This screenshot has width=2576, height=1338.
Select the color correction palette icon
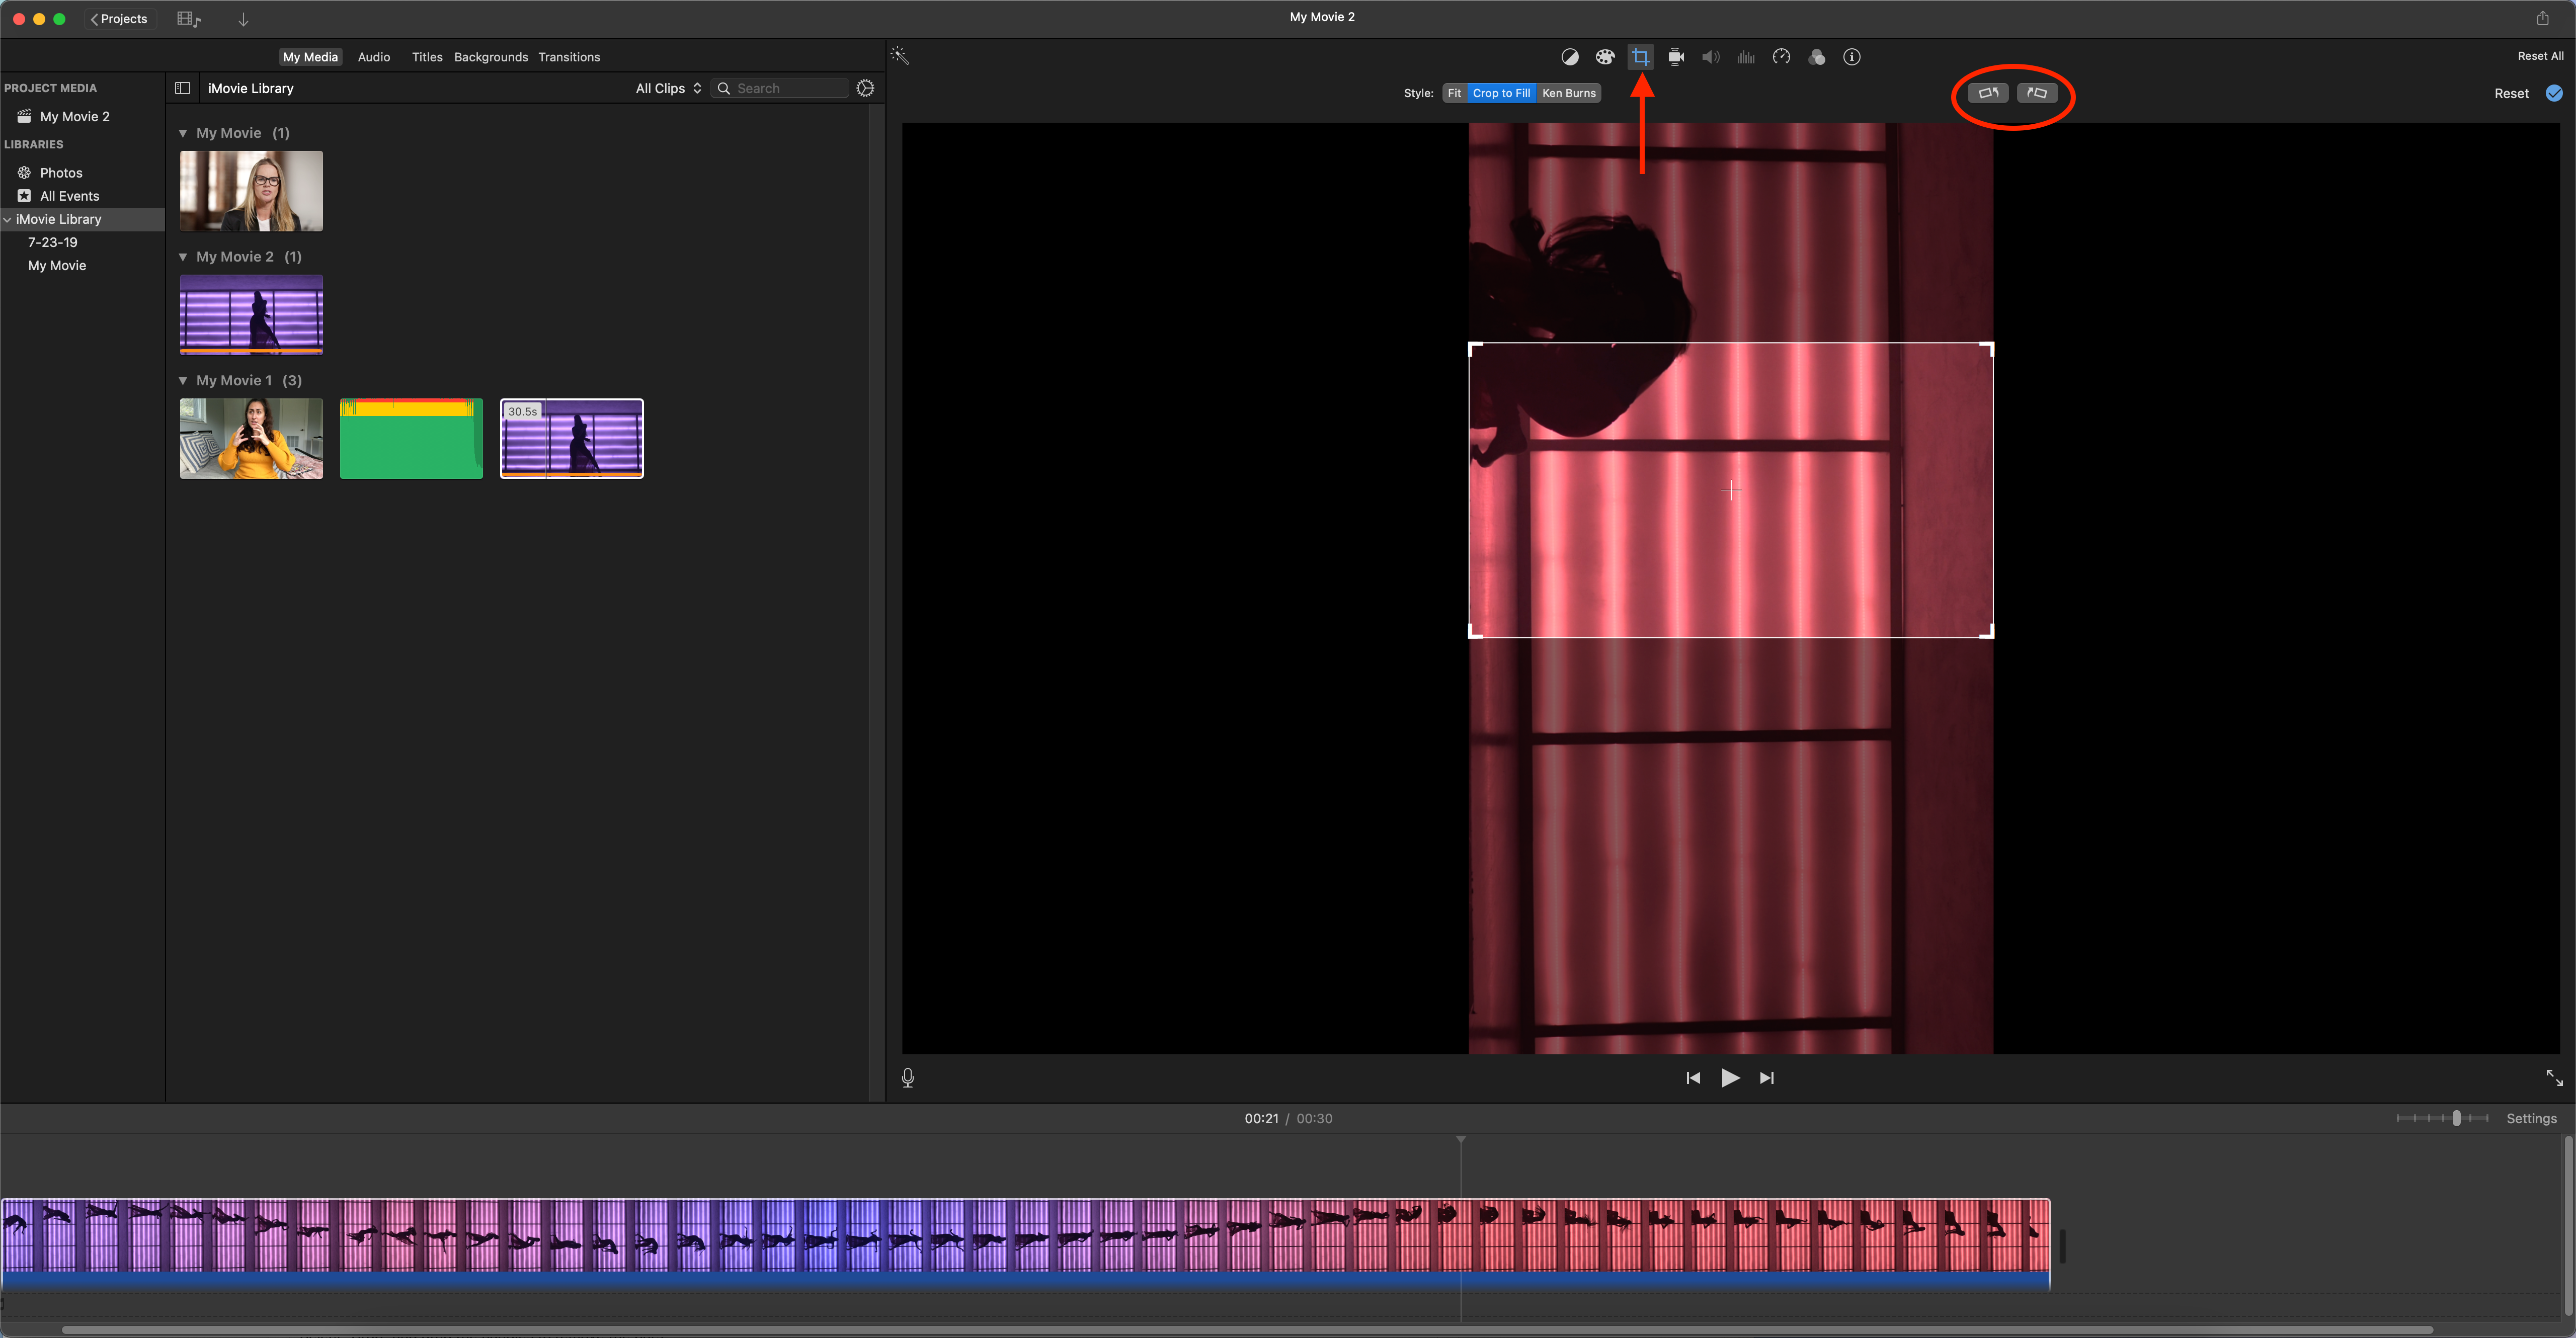point(1605,57)
